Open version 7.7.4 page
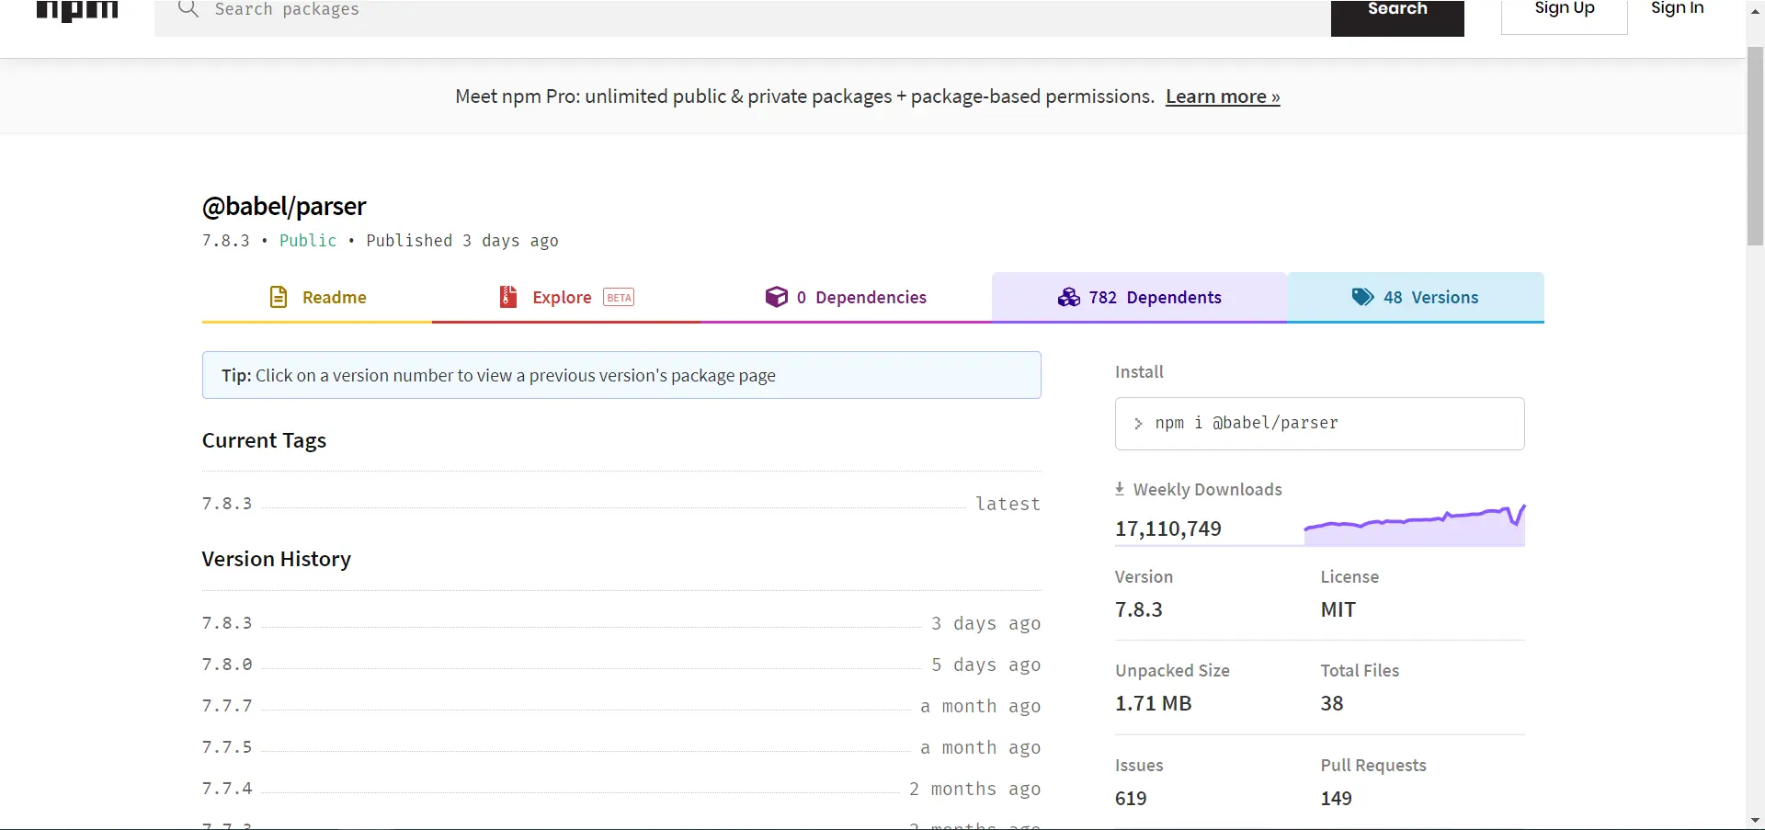 click(x=227, y=789)
